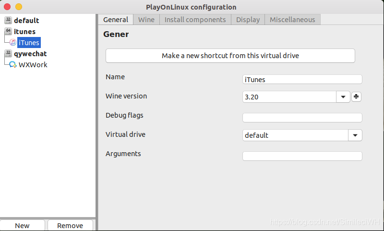The width and height of the screenshot is (384, 231).
Task: Click the 64-bit drive icon beside itunes
Action: coord(8,31)
